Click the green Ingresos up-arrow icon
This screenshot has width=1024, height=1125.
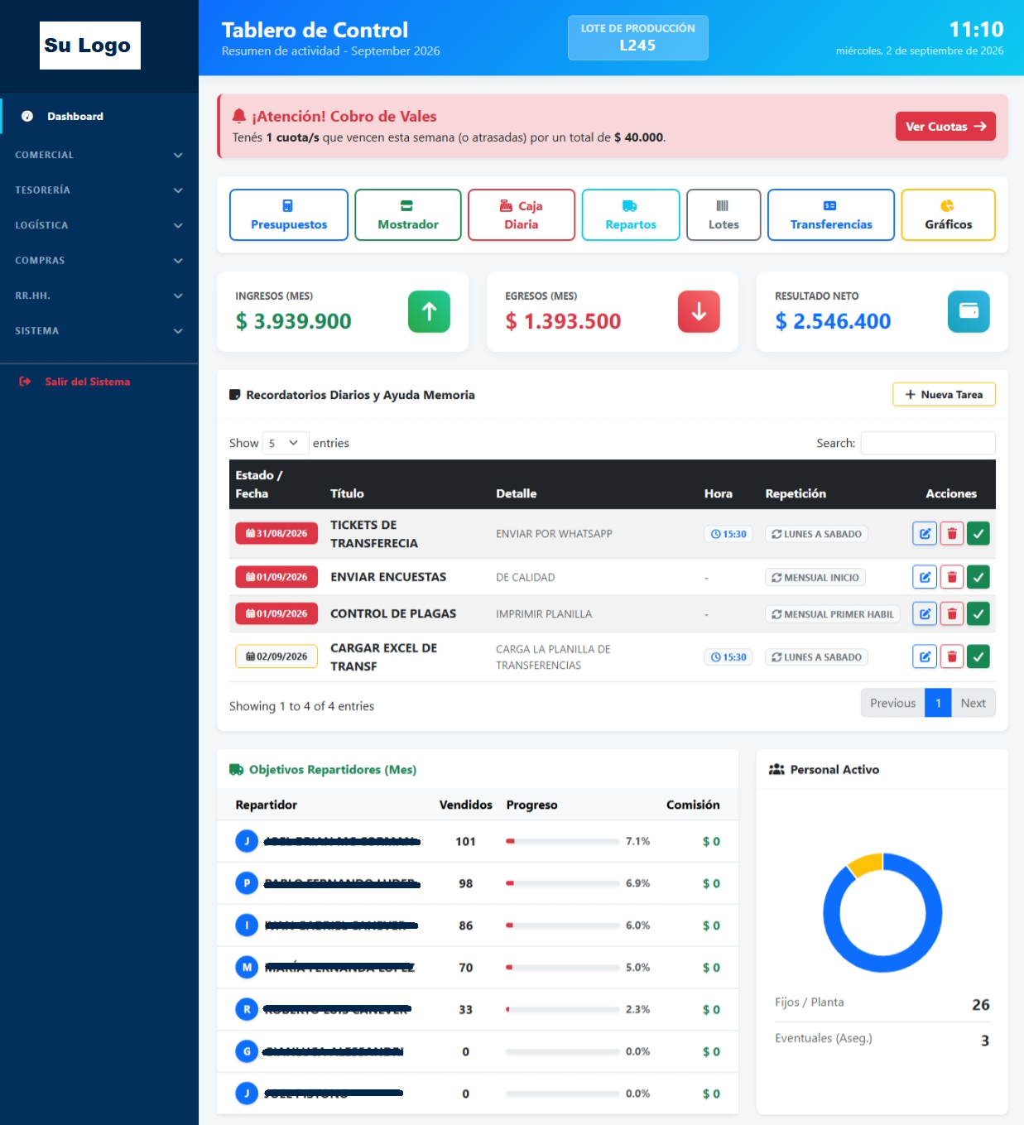tap(429, 311)
